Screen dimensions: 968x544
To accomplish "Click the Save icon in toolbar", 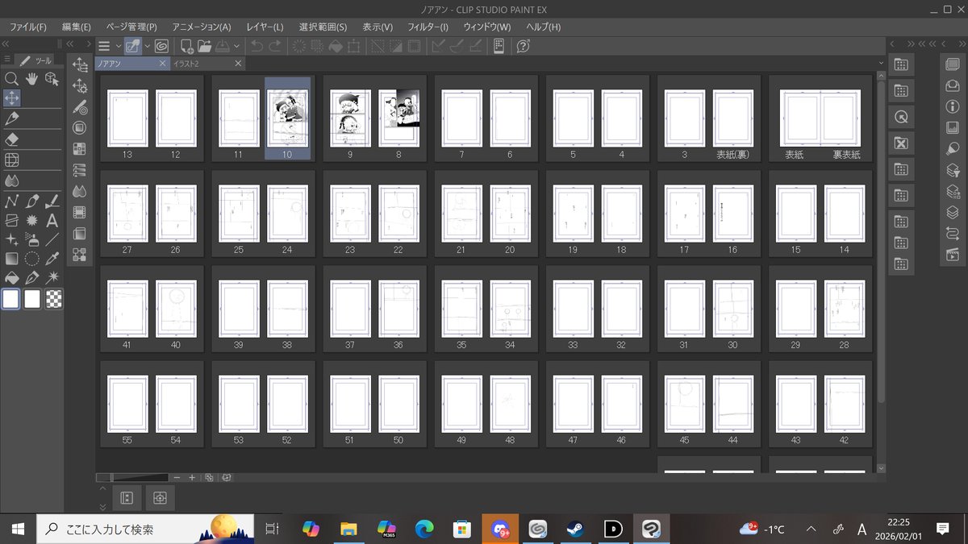I will pos(223,46).
